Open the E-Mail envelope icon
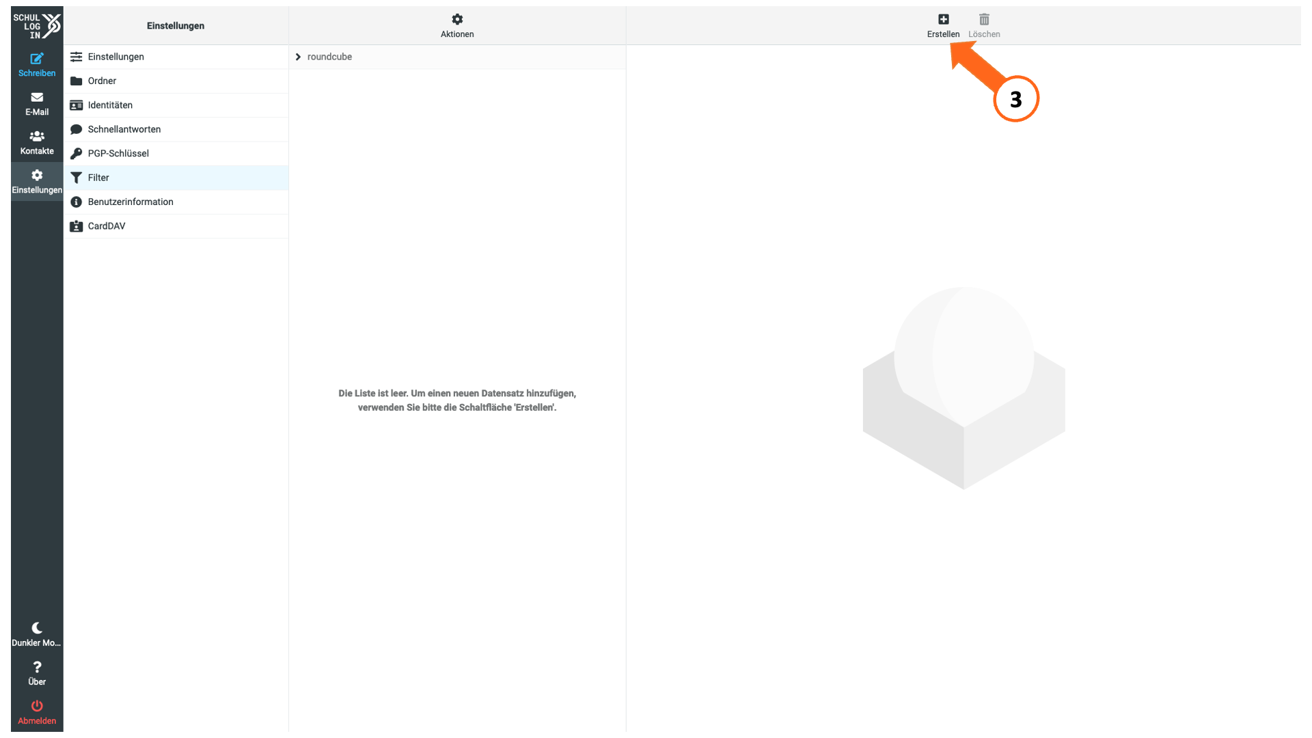The image size is (1312, 738). click(37, 97)
